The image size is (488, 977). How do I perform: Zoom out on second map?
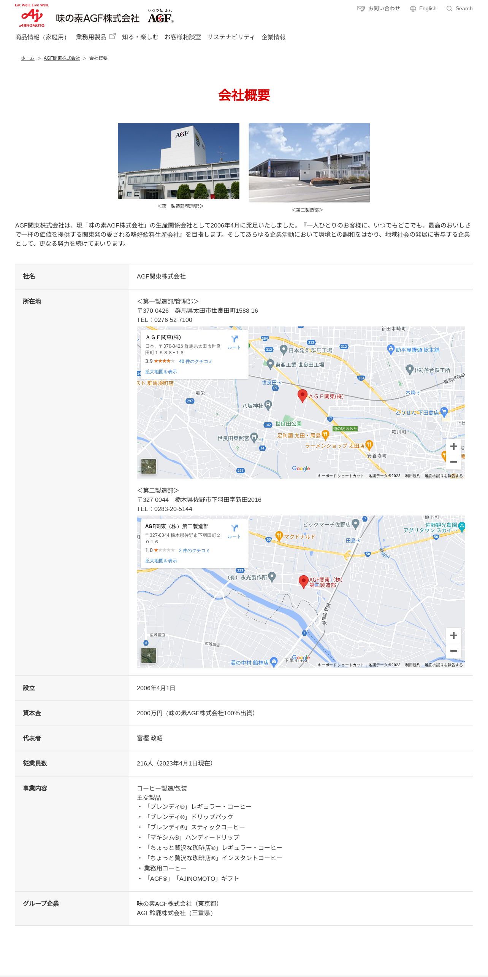453,651
